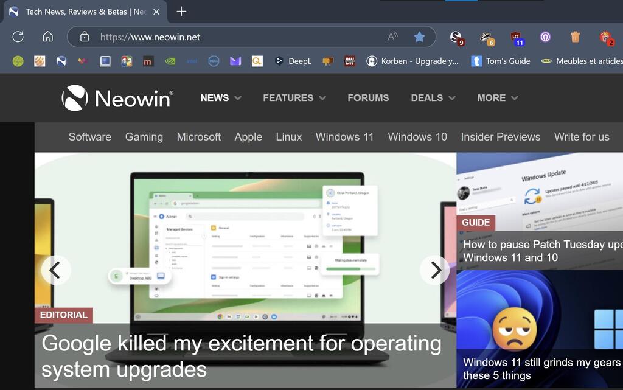Read 'Google killed my excitement' headline
The width and height of the screenshot is (623, 390).
coord(241,357)
